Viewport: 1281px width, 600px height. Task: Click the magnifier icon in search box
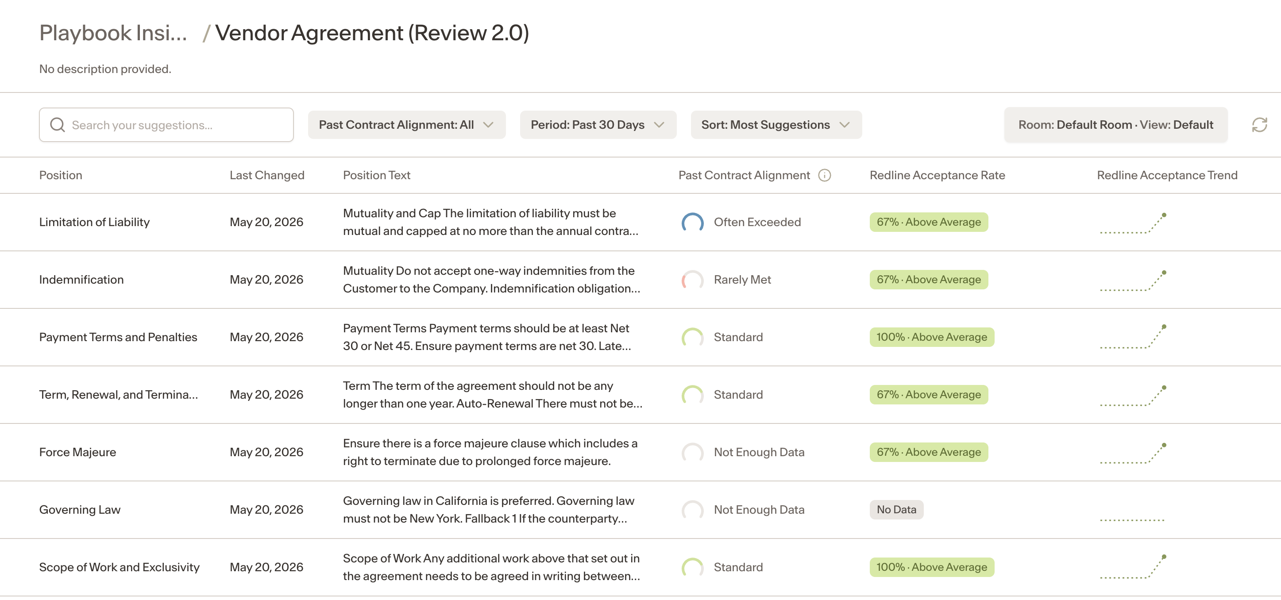pyautogui.click(x=58, y=125)
